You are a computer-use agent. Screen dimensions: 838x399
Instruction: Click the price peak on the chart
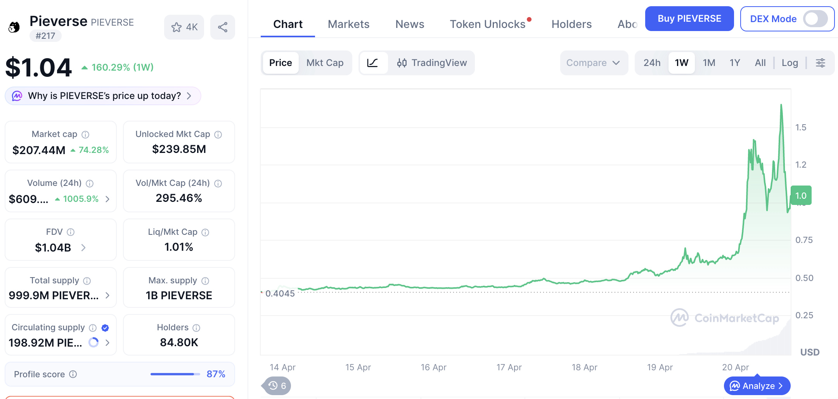(x=781, y=105)
